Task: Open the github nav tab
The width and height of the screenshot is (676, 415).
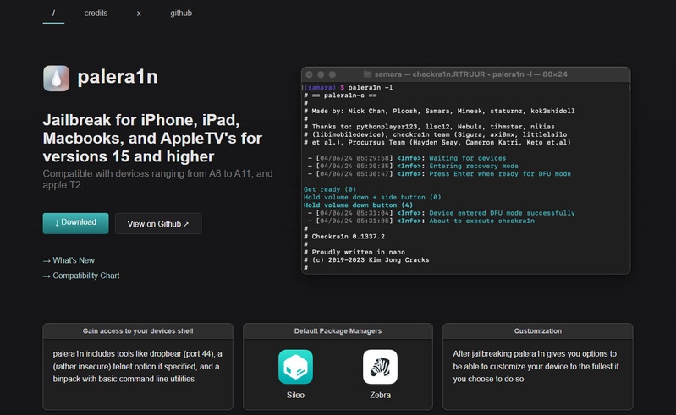Action: pyautogui.click(x=181, y=13)
